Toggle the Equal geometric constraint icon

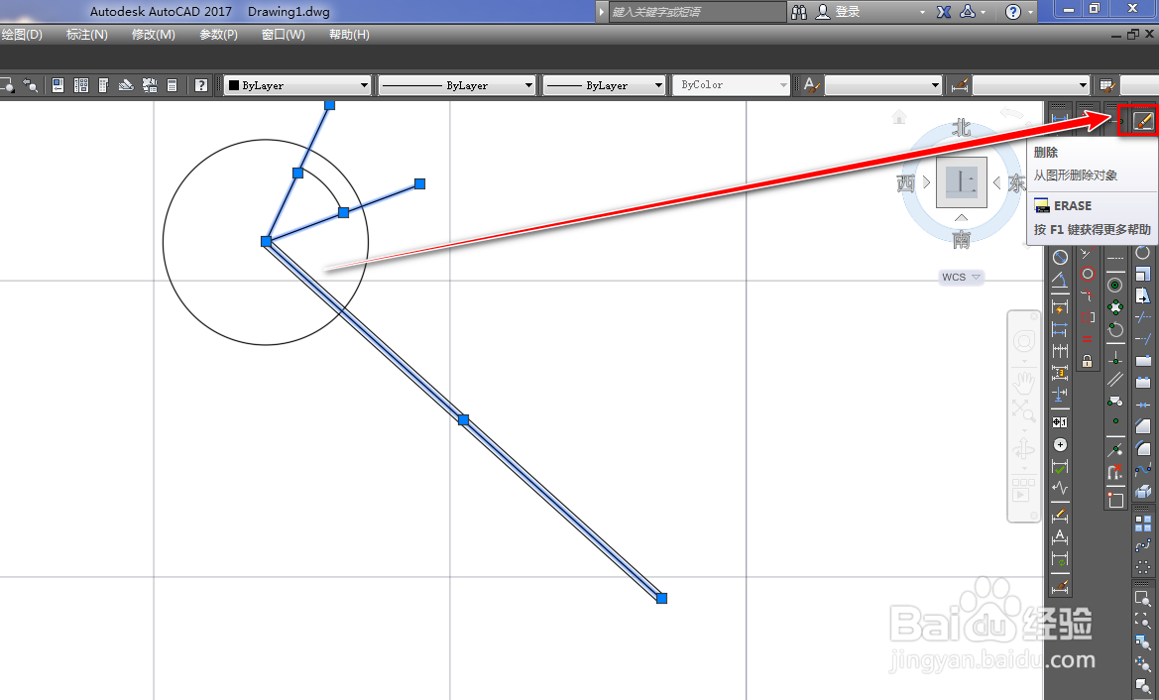(1087, 338)
